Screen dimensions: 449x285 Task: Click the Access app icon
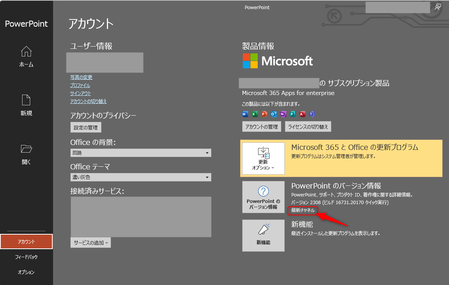pyautogui.click(x=302, y=114)
